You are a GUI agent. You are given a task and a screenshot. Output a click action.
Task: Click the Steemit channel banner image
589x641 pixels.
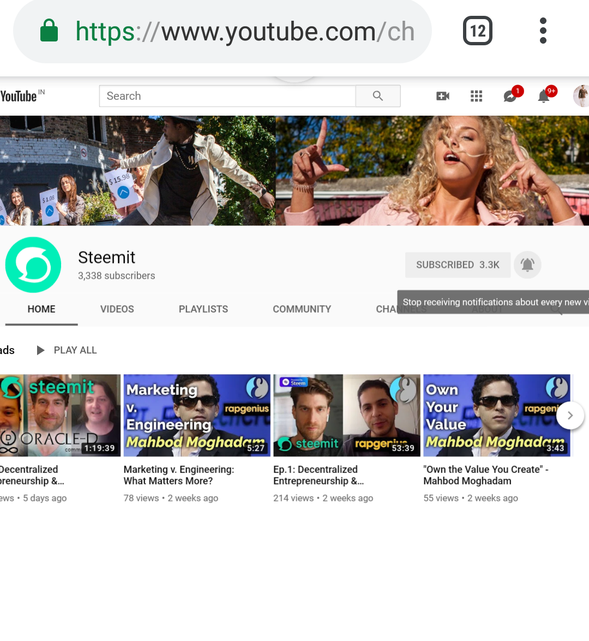(294, 170)
